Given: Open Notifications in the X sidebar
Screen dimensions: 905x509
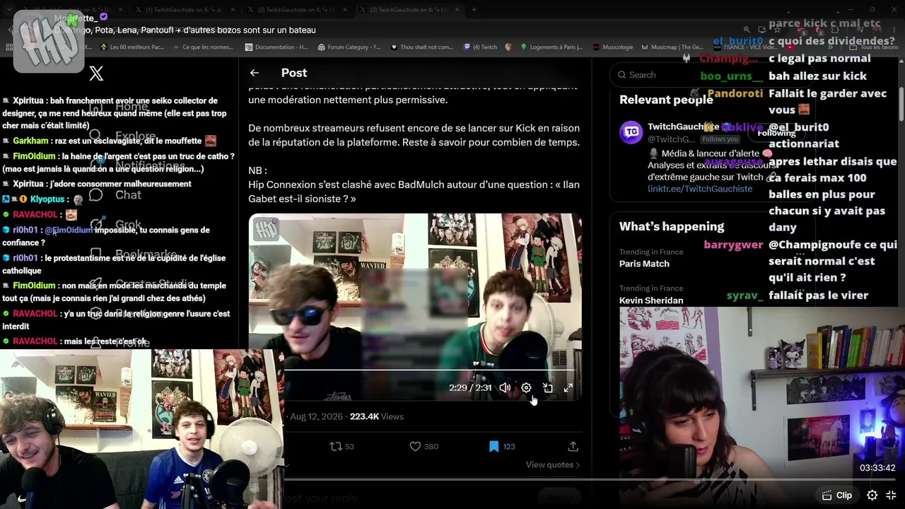Looking at the screenshot, I should tap(137, 165).
